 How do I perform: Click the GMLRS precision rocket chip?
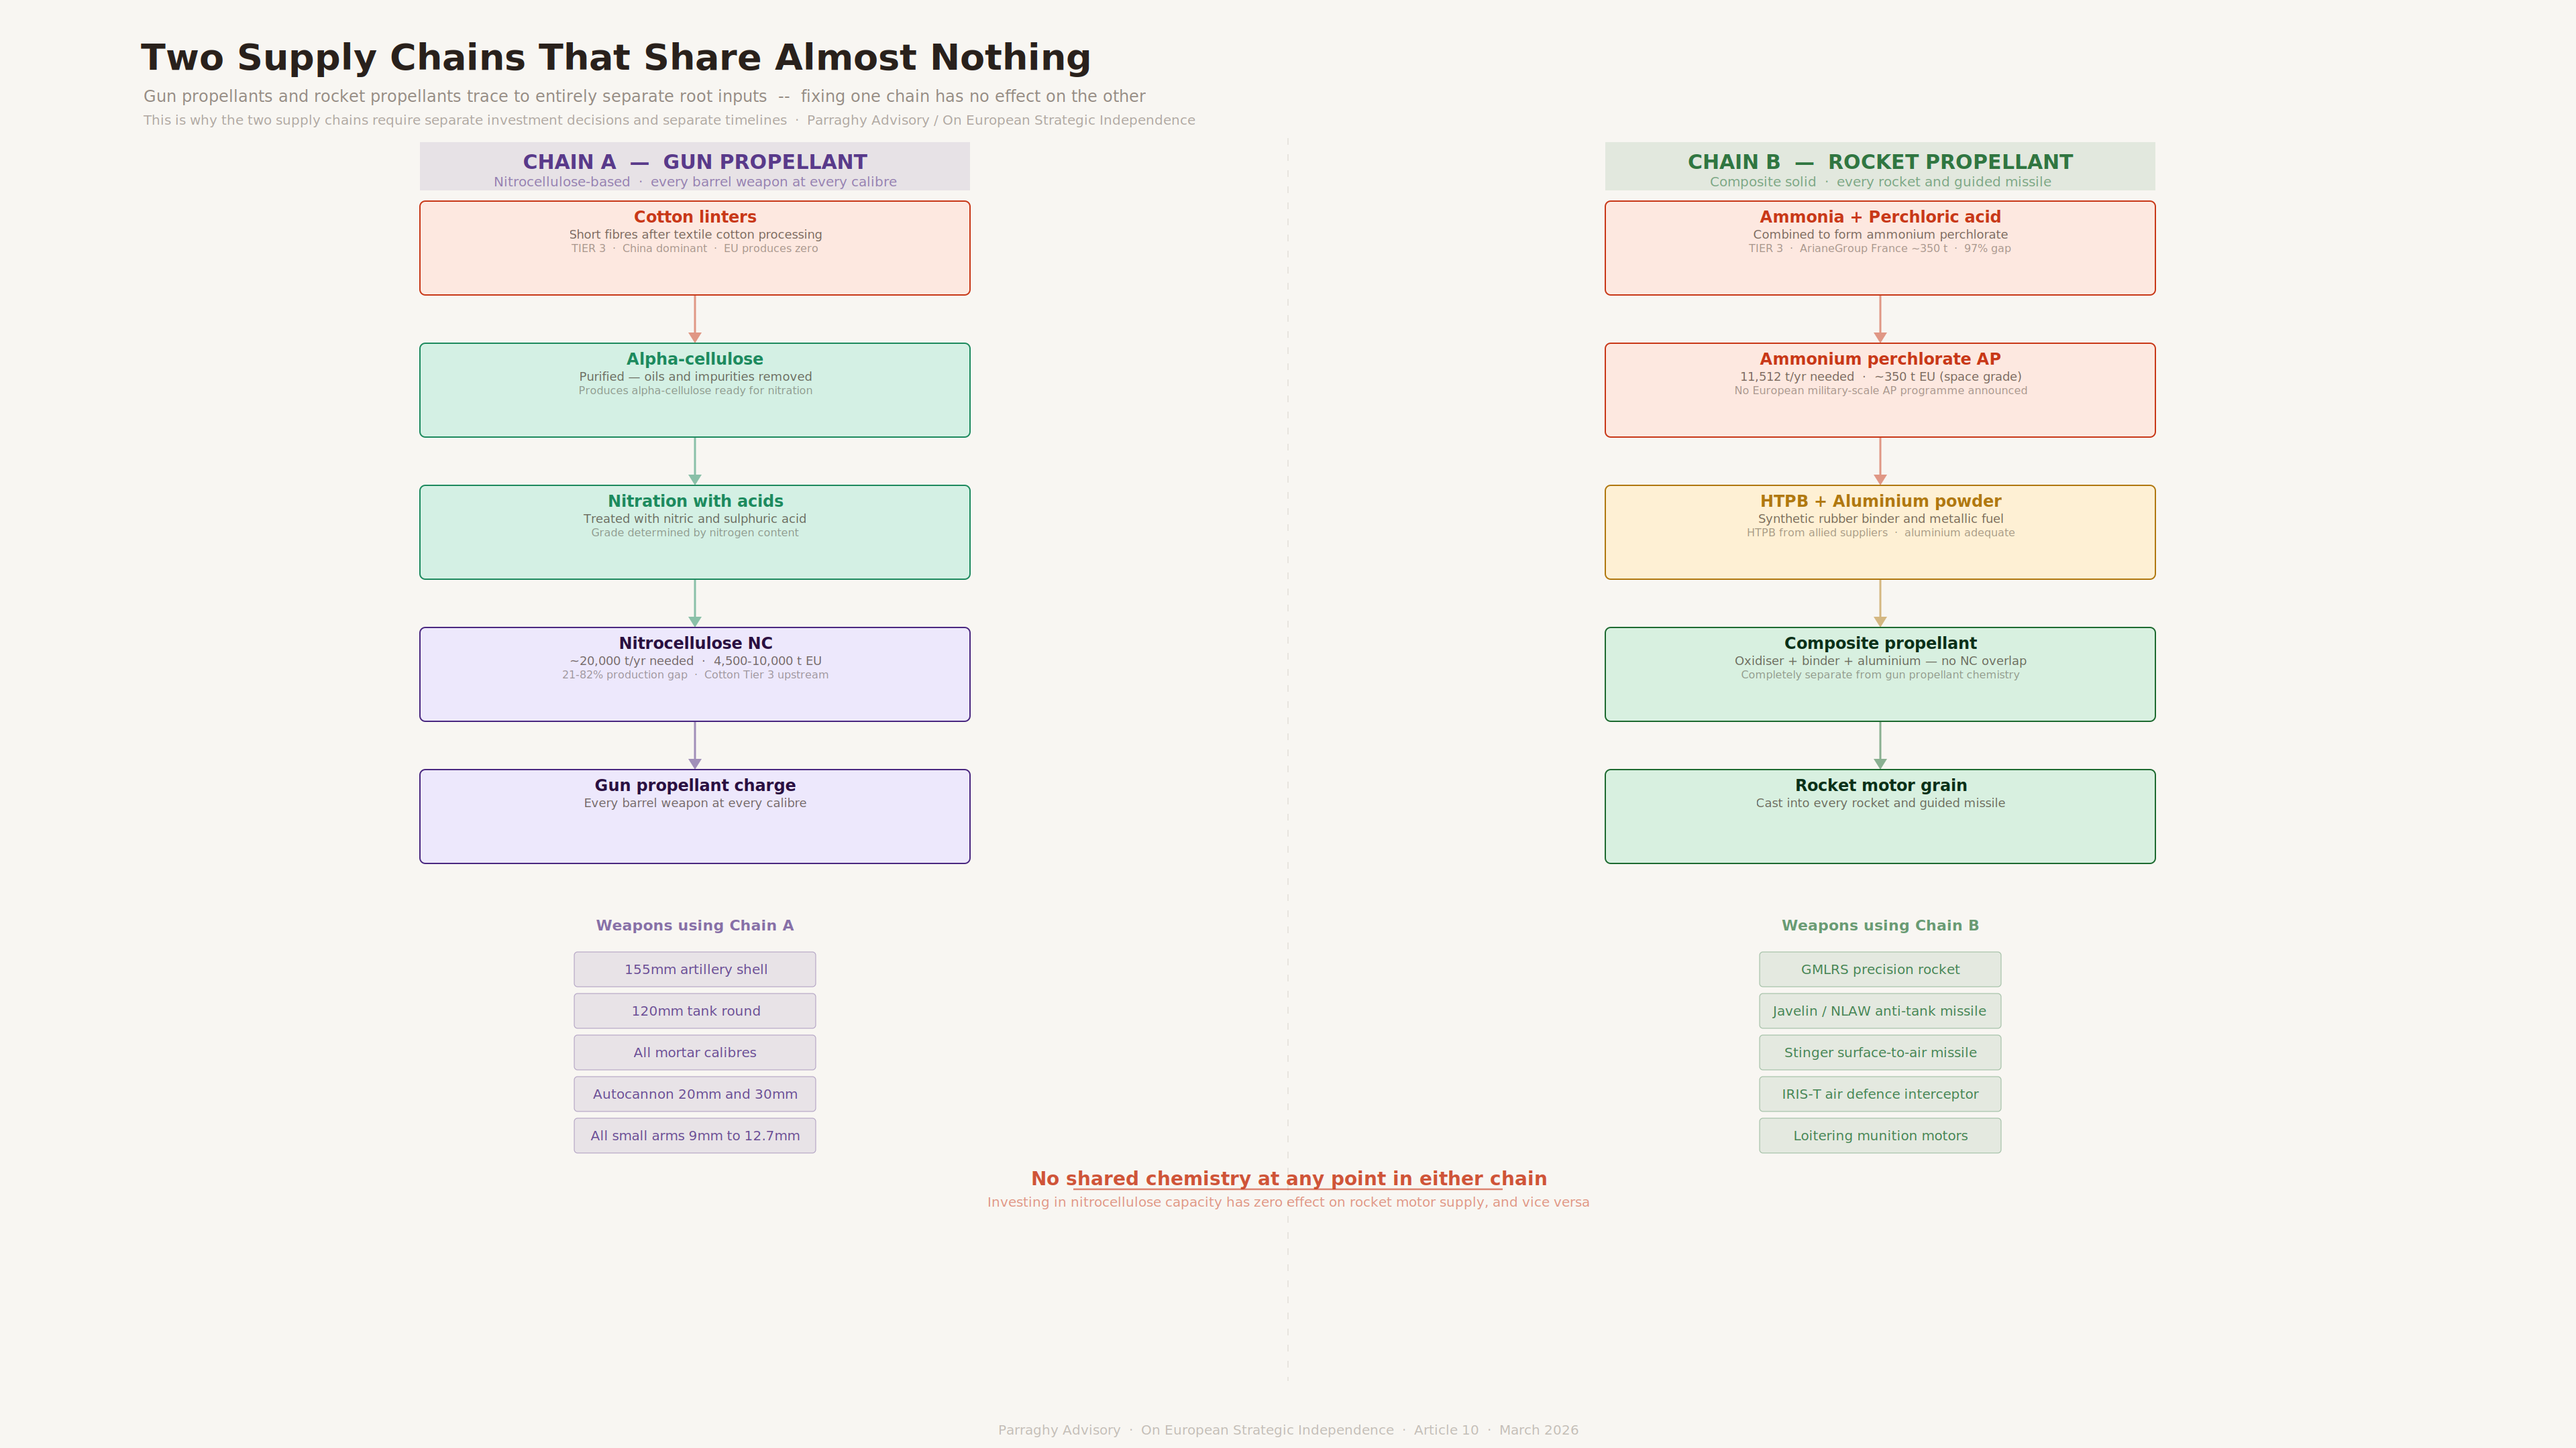click(1880, 969)
